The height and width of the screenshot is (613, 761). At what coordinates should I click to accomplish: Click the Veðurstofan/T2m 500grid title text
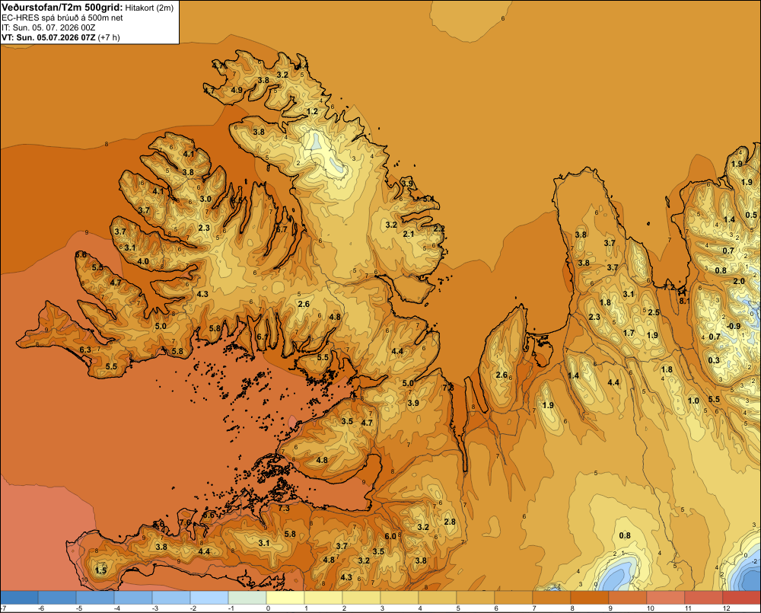tap(62, 8)
